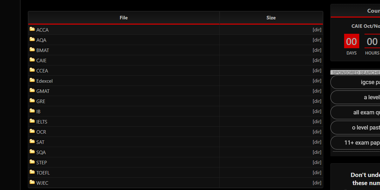The height and width of the screenshot is (190, 380).
Task: Click the SPONSORED SEARCHES label
Action: pyautogui.click(x=355, y=72)
